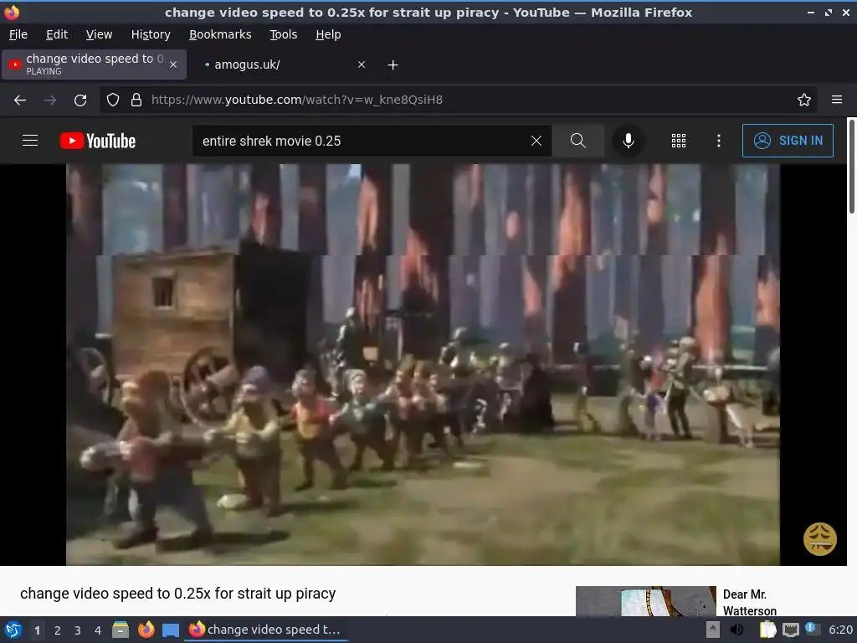857x643 pixels.
Task: Click the SIGN IN button
Action: [788, 141]
